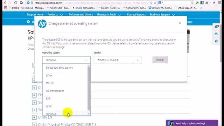The width and height of the screenshot is (224, 126).
Task: Click the list scrollbar down arrow
Action: (89, 114)
